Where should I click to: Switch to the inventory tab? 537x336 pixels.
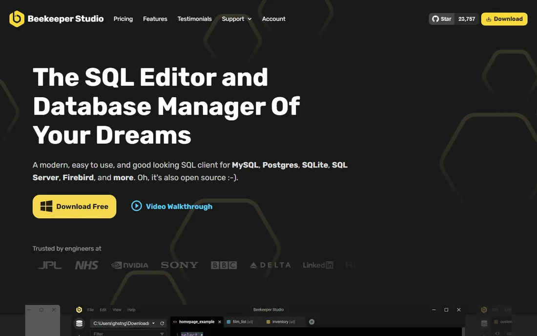pyautogui.click(x=283, y=322)
